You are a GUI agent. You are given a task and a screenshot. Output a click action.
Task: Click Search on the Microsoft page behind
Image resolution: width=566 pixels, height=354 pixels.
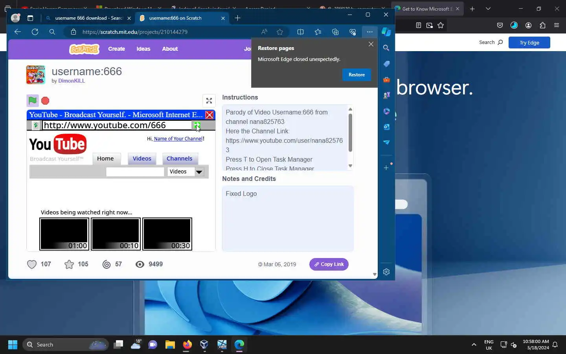click(x=491, y=42)
